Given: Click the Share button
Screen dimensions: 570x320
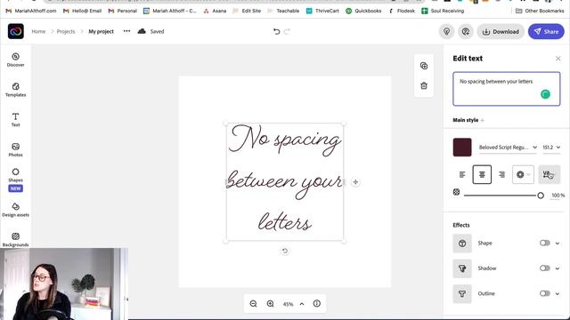Looking at the screenshot, I should pyautogui.click(x=546, y=32).
